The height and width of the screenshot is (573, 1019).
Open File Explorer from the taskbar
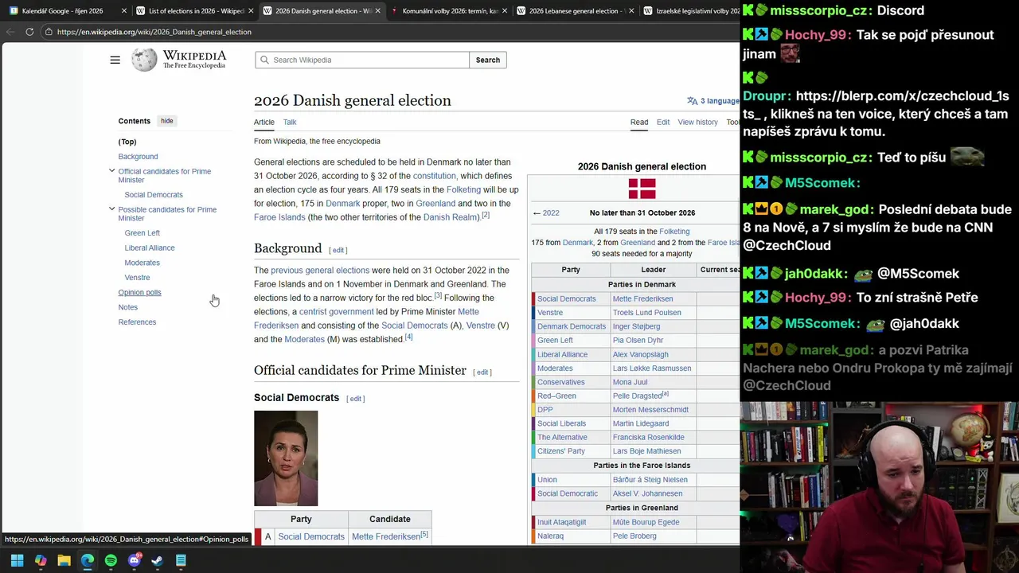click(64, 560)
